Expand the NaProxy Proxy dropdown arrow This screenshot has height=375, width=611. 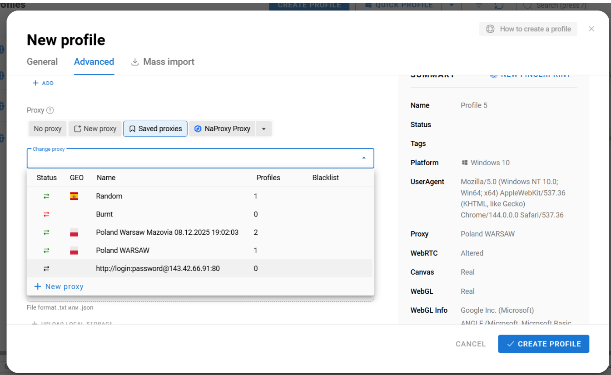click(264, 129)
